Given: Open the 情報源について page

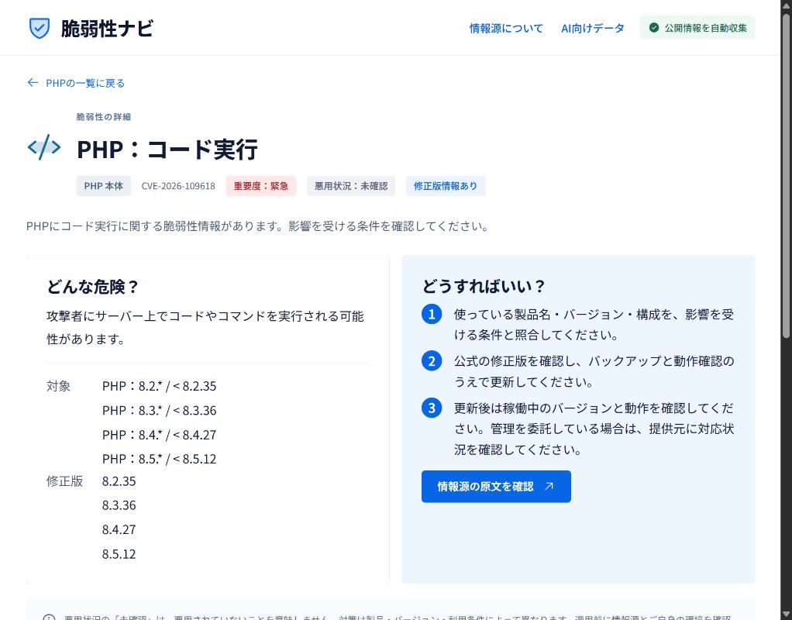Looking at the screenshot, I should (505, 29).
